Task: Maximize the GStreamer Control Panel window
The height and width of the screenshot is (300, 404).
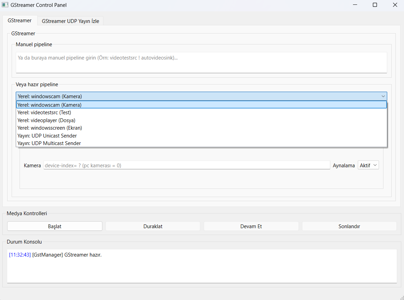Action: tap(375, 5)
